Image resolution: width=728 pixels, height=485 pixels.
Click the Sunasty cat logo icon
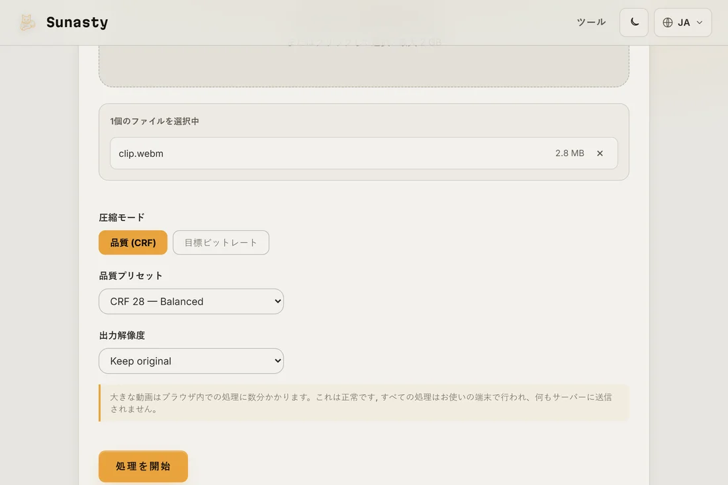27,22
